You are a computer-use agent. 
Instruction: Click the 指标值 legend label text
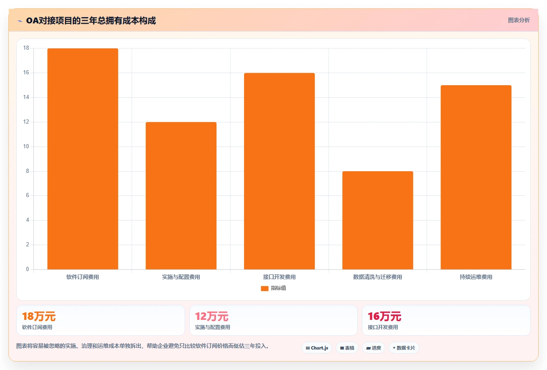pyautogui.click(x=278, y=288)
